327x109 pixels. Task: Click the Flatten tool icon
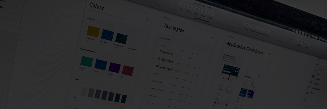pos(211,14)
